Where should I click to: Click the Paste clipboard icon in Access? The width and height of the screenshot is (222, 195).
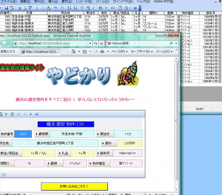click(48, 8)
